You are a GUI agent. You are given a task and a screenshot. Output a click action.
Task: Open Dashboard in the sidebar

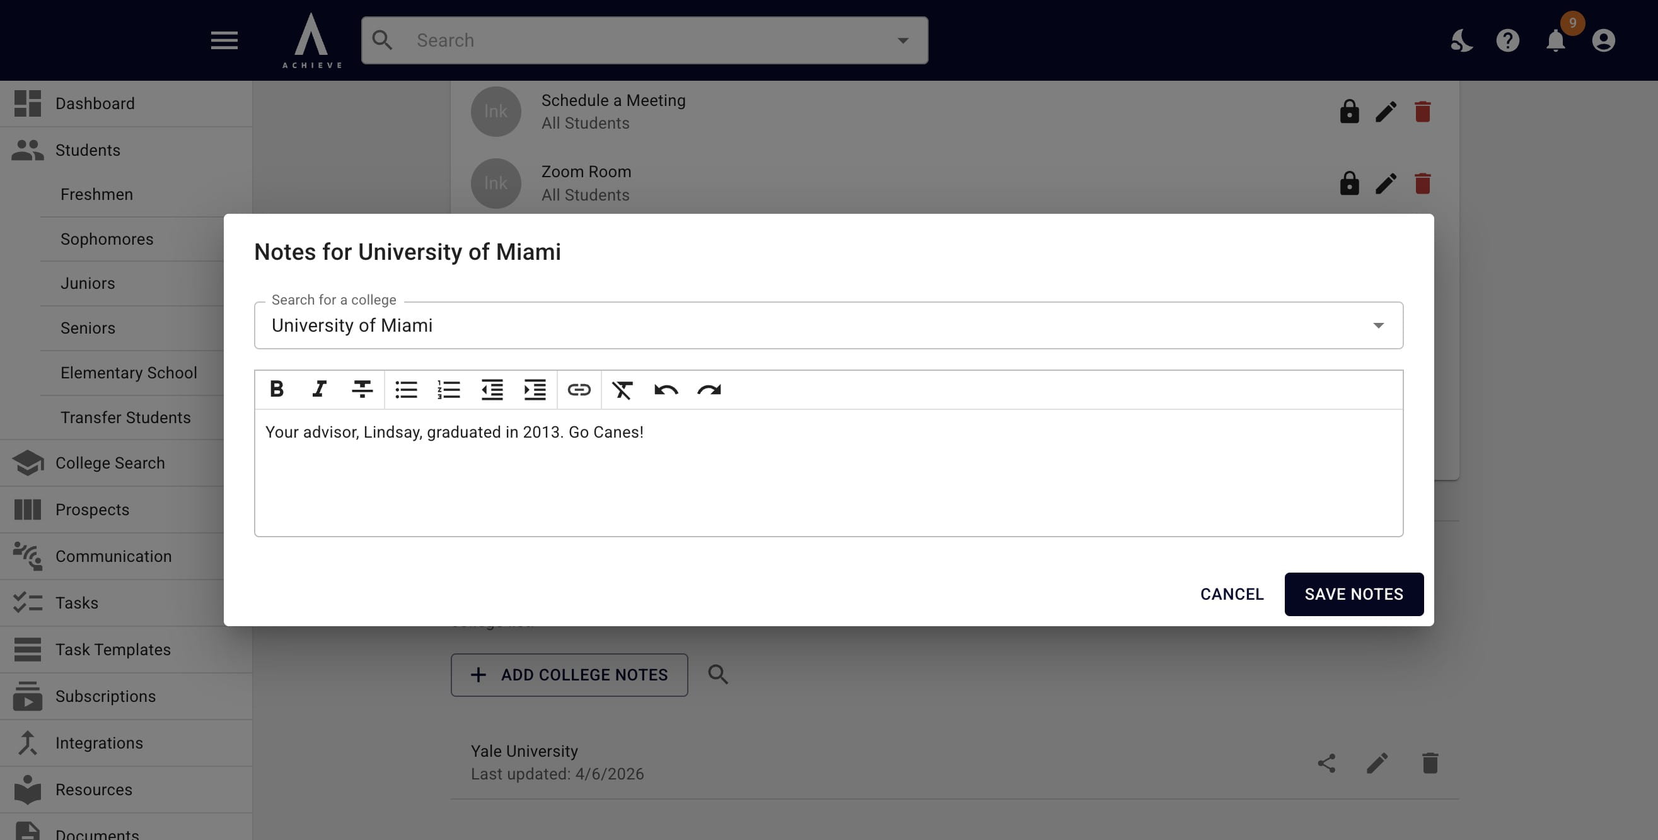(126, 103)
